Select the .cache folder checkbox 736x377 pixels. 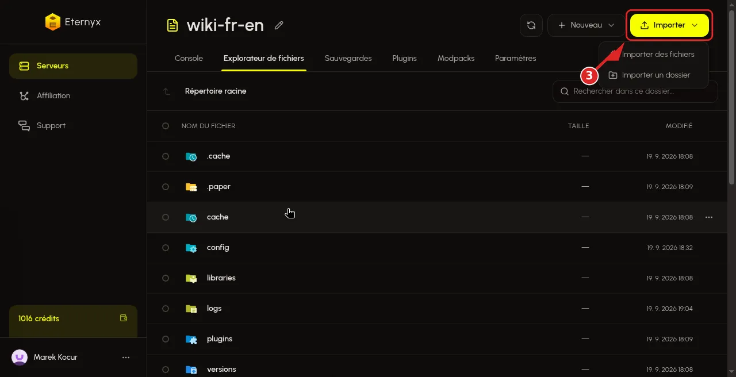pyautogui.click(x=166, y=156)
